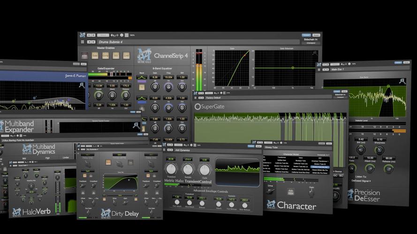
Task: Click the SuperGate circle logo
Action: (x=197, y=107)
